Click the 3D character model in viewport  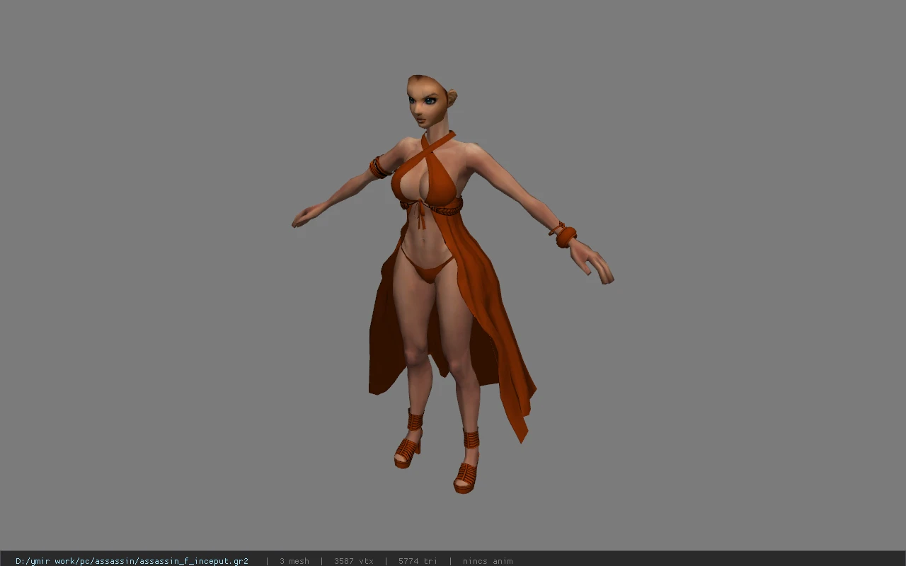453,283
